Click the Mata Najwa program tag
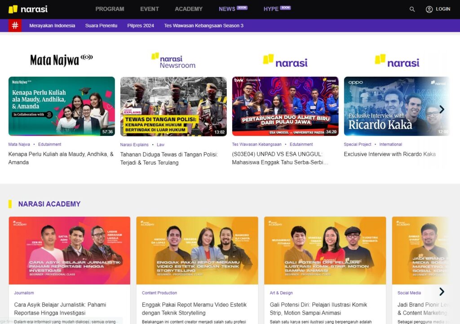 (x=19, y=144)
